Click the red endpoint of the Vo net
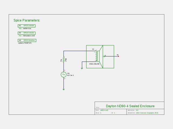 point(118,56)
